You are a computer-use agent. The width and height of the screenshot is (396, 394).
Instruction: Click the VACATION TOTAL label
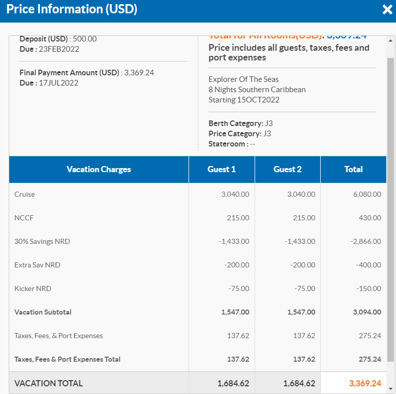click(x=49, y=383)
